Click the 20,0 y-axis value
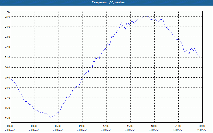Image resolution: width=213 pixels, height=133 pixels. (x=7, y=68)
